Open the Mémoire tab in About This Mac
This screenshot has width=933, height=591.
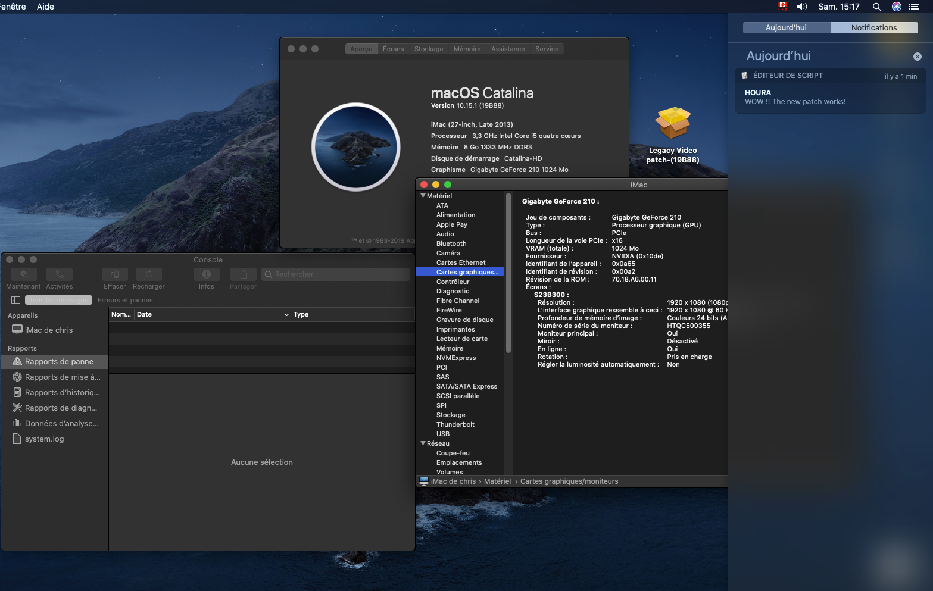(x=467, y=49)
